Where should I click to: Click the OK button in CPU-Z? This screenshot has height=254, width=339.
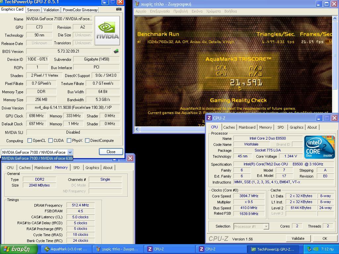tap(325, 238)
